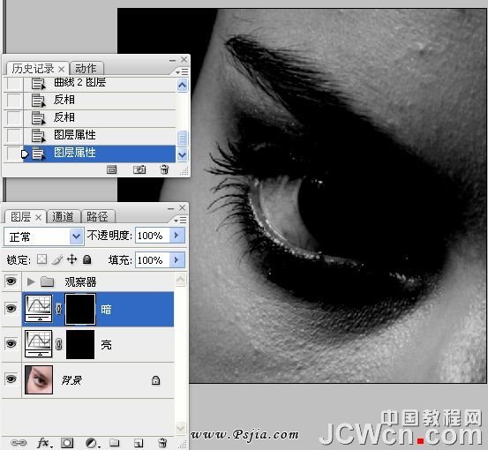Screen dimensions: 488x450
Task: Expand the 观察器 group triangle
Action: (x=31, y=281)
